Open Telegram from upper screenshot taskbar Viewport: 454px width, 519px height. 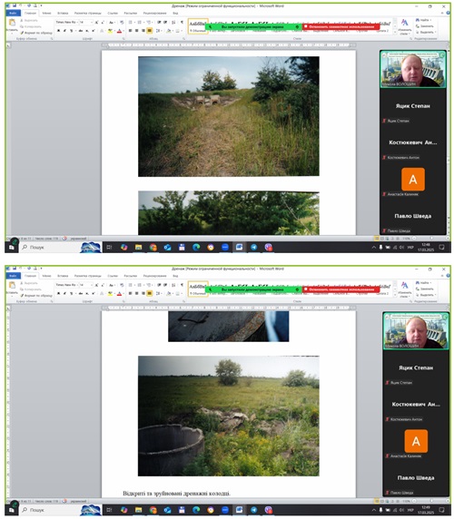pos(254,247)
